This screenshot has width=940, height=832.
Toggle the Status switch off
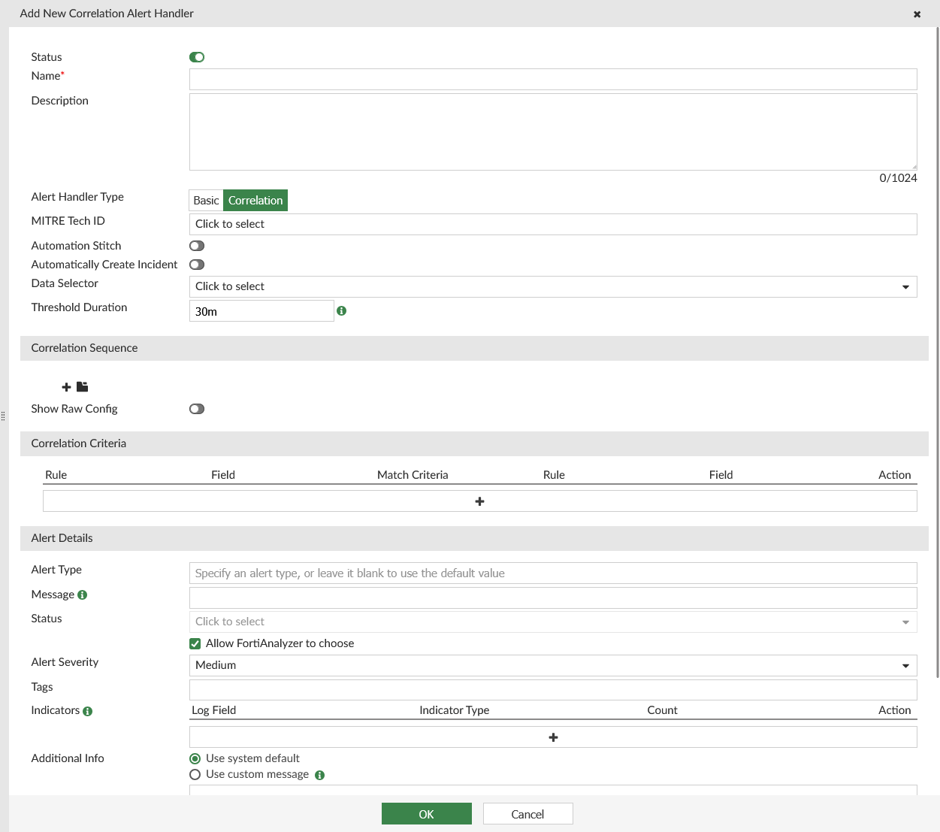(x=197, y=57)
